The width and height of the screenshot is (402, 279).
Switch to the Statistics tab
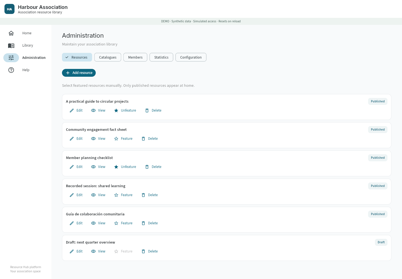(x=161, y=57)
